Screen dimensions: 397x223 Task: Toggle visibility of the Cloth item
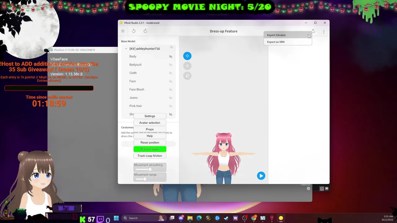171,73
